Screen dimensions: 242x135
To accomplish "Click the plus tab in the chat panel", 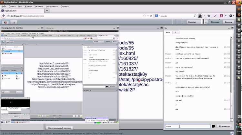I will 176,32.
